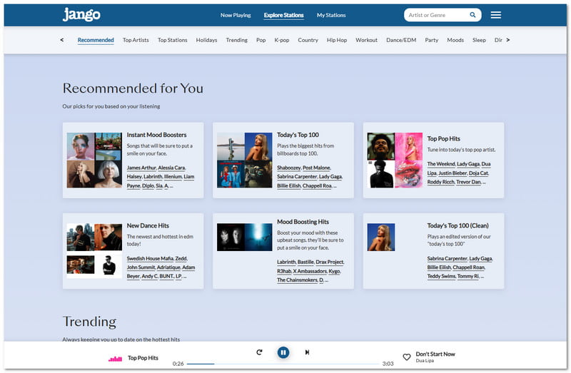Click the Sabrina Carpenter link in Today's Top 100 (Clean)

pyautogui.click(x=447, y=259)
